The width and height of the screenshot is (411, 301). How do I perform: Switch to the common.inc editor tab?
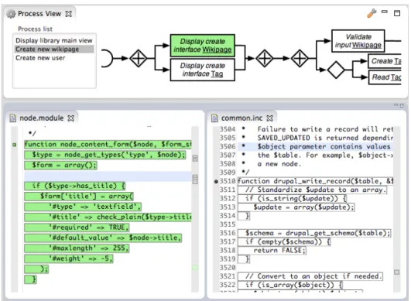coord(241,118)
